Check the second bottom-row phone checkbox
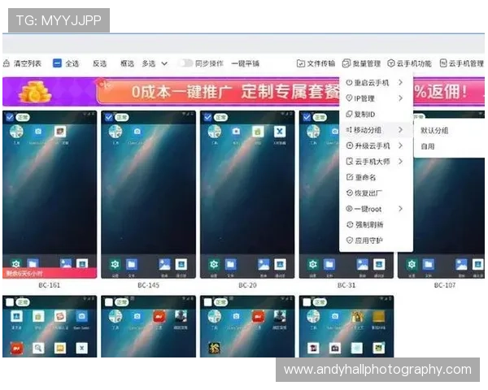 109,302
